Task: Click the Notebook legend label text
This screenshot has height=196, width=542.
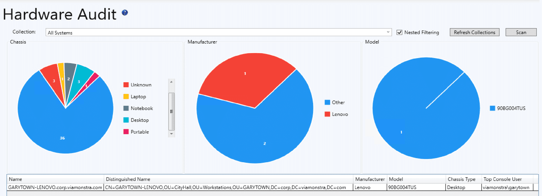Action: click(142, 108)
